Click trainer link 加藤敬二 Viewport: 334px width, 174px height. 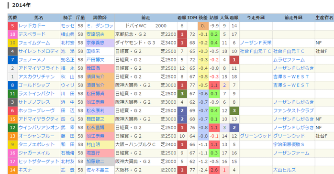(x=95, y=162)
